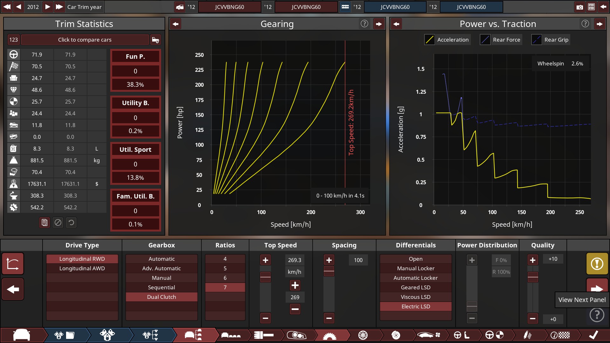Click the clear comparison slashed-circle icon
Viewport: 610px width, 343px height.
click(x=58, y=223)
